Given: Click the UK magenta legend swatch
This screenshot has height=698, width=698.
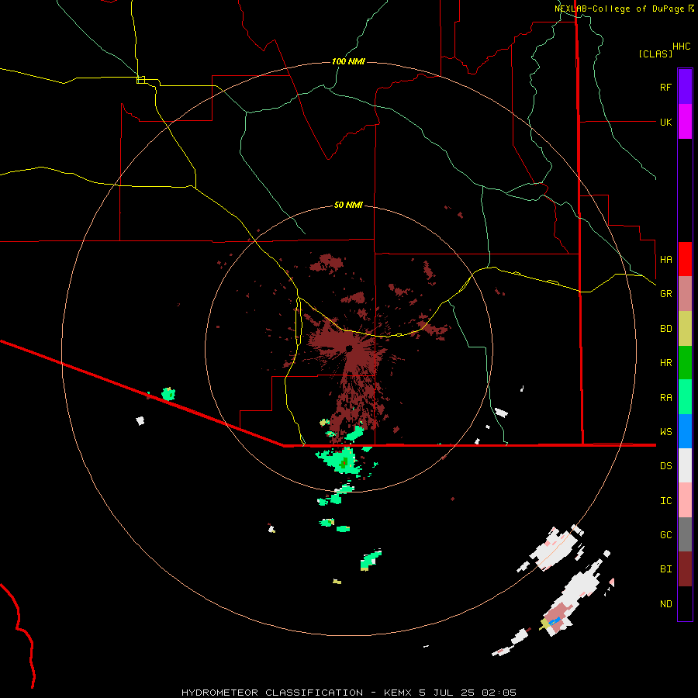Looking at the screenshot, I should [685, 121].
